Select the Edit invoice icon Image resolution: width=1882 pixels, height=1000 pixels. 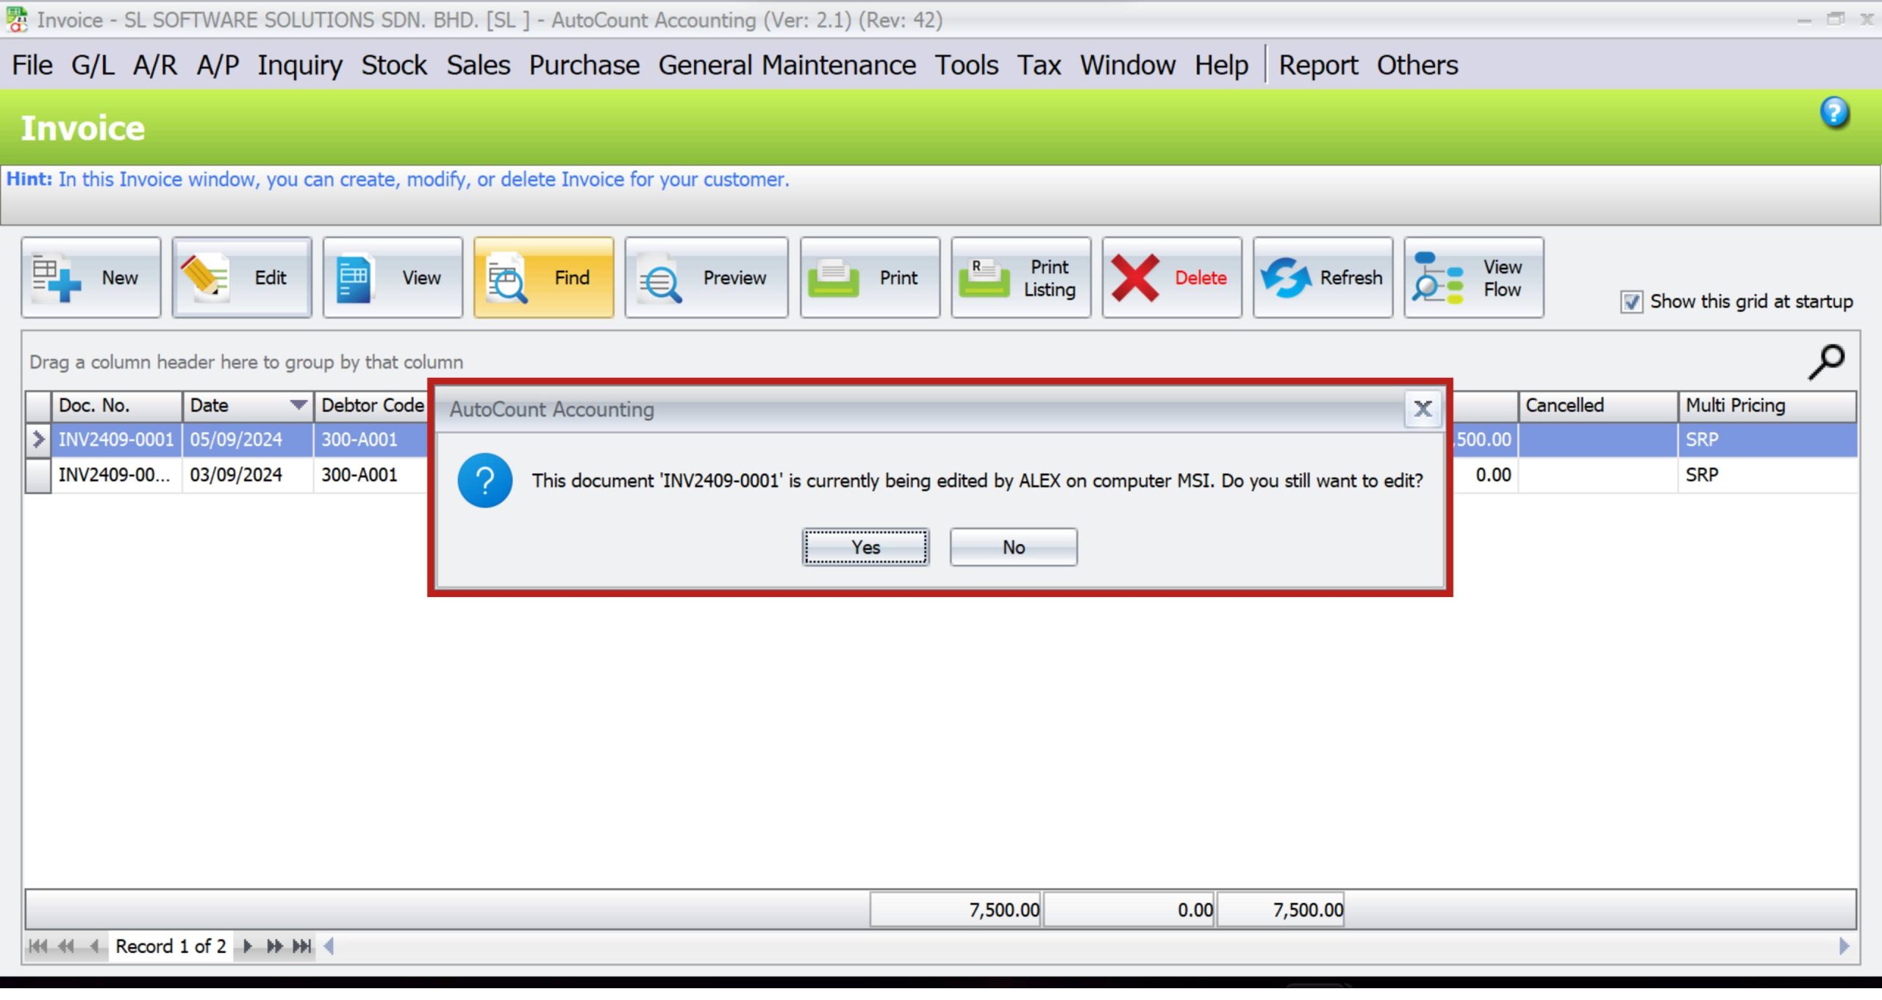coord(242,278)
